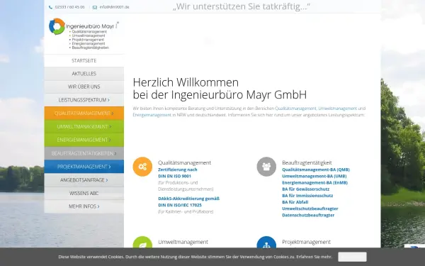Expand the Mehr Infos menu
Viewport: 425px width, 266px height.
point(84,206)
